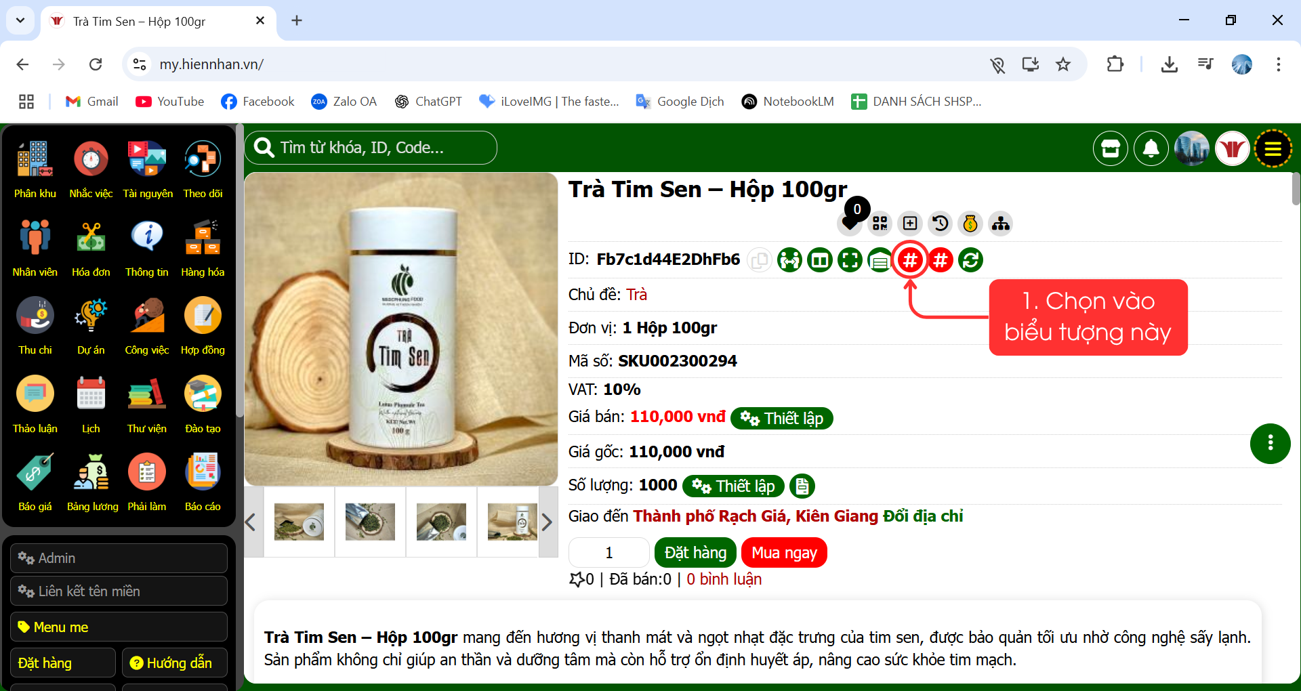Image resolution: width=1301 pixels, height=691 pixels.
Task: Click the green fullscreen expand icon
Action: pos(850,260)
